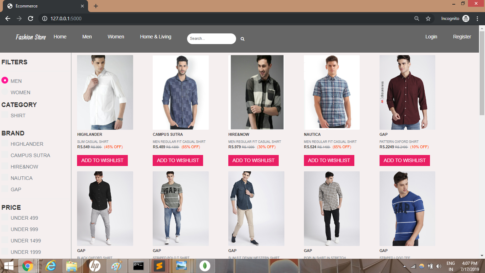Open the Home & Living nav item
Image resolution: width=485 pixels, height=273 pixels.
coord(156,37)
